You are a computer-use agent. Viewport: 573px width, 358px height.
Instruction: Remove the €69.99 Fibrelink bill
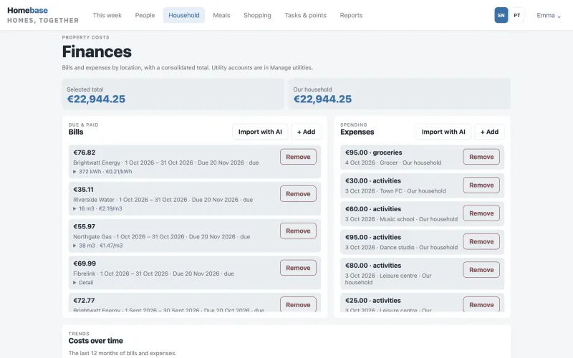[x=298, y=268]
